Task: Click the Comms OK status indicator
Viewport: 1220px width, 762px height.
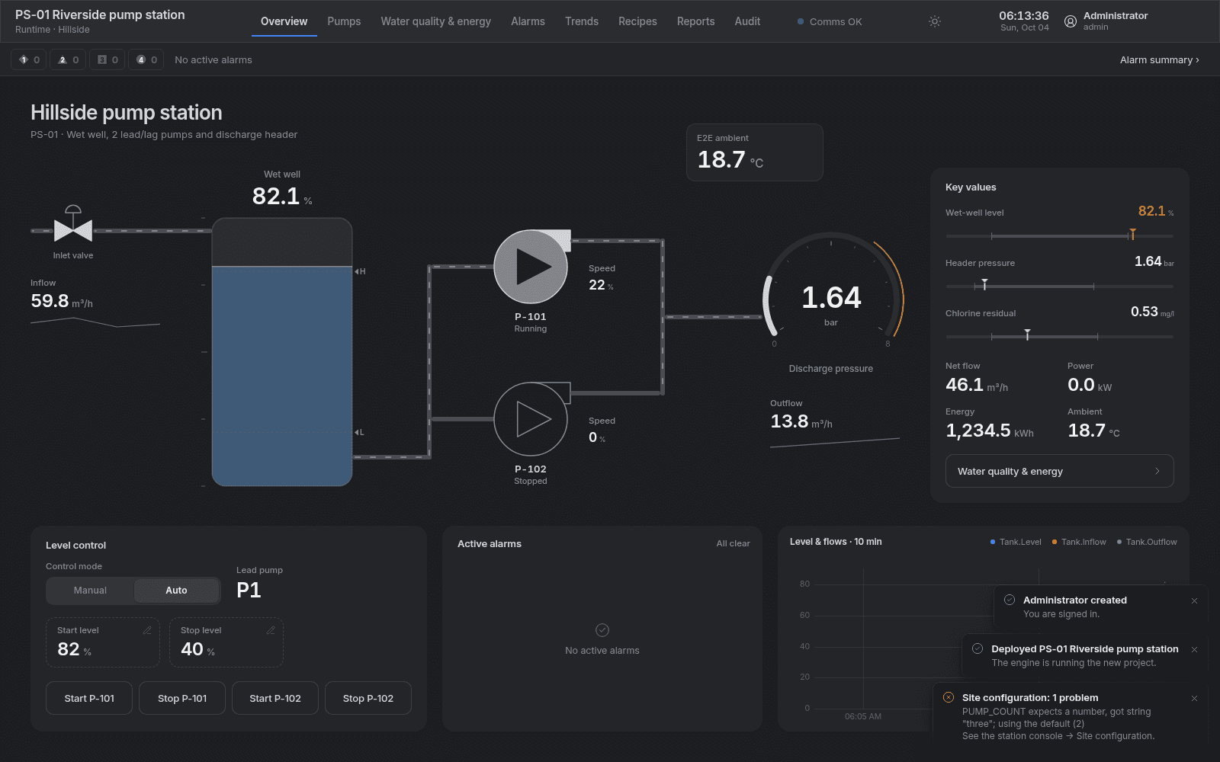Action: point(830,21)
